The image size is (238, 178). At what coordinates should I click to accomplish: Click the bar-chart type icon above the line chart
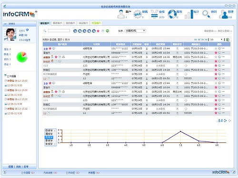[x=218, y=121]
